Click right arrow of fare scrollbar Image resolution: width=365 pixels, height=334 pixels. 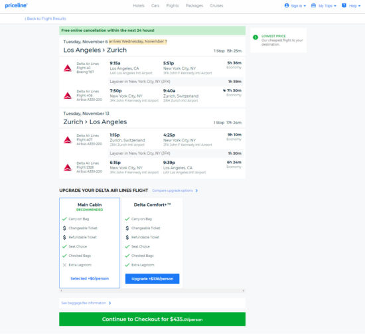click(x=244, y=291)
